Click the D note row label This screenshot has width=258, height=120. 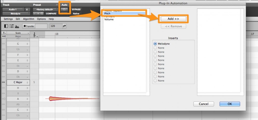coord(18,71)
